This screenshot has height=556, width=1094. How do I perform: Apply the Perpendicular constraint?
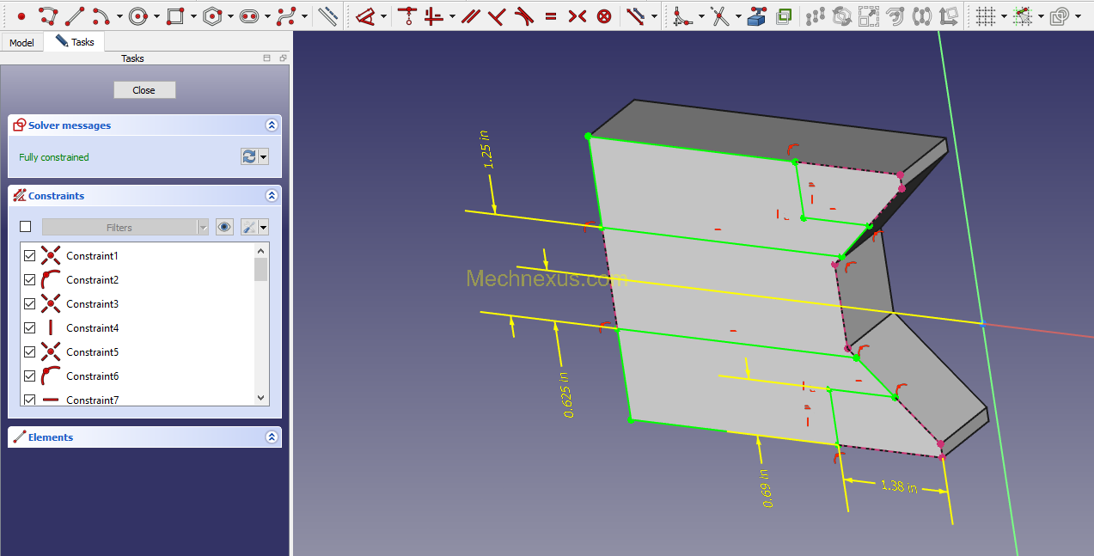(496, 15)
